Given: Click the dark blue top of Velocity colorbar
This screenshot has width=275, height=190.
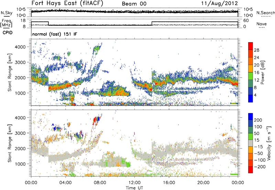Looking at the screenshot, I should [251, 117].
